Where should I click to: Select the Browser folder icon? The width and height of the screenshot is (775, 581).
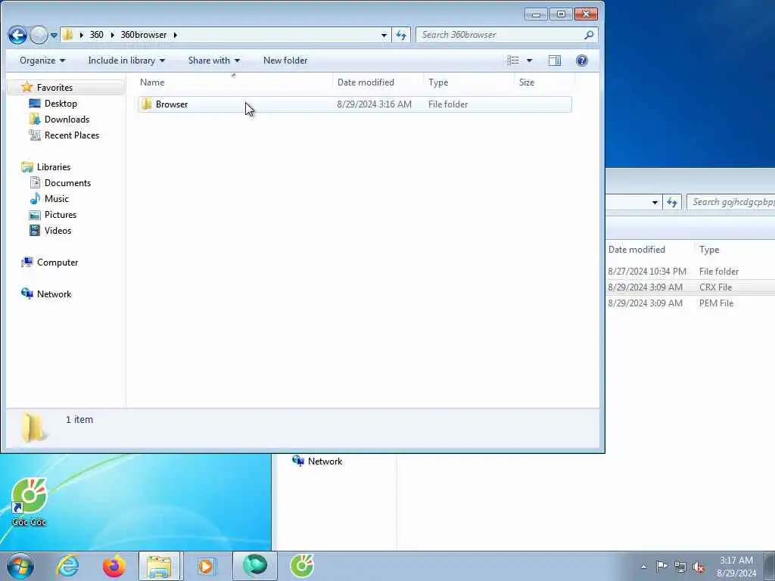[x=146, y=104]
